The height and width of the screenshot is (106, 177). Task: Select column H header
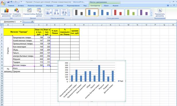click(84, 25)
